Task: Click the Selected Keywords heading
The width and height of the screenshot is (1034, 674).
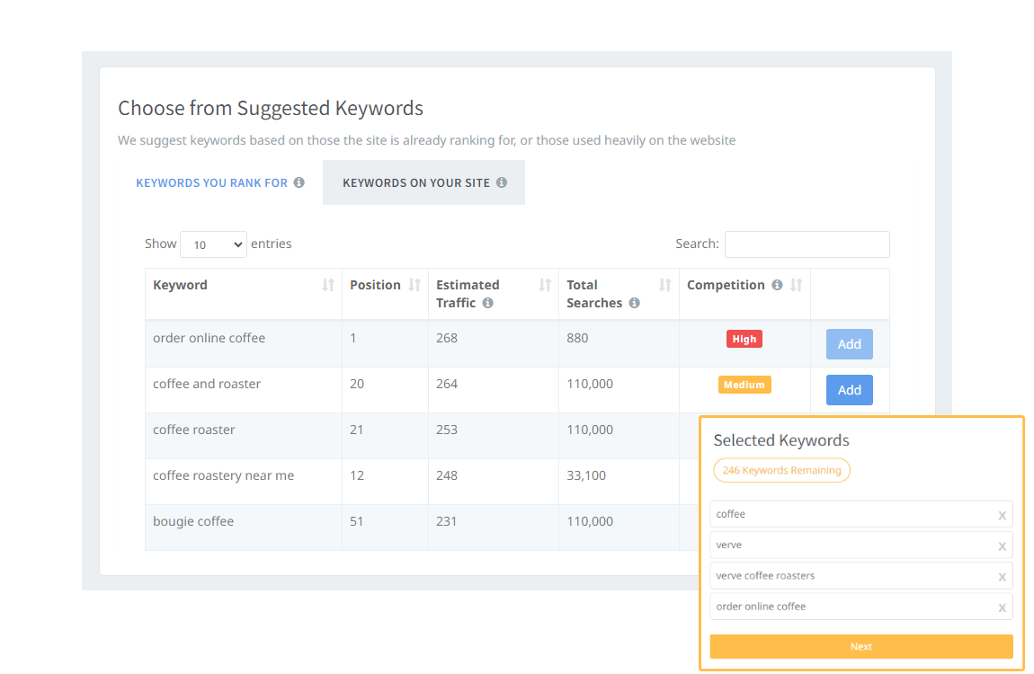Action: 781,440
